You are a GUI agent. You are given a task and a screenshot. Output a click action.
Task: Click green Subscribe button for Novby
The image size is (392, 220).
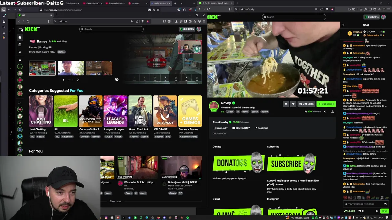[x=326, y=104]
